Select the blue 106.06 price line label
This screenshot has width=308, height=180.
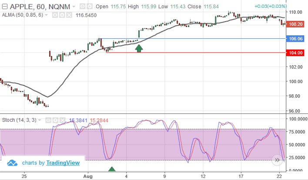coord(295,39)
